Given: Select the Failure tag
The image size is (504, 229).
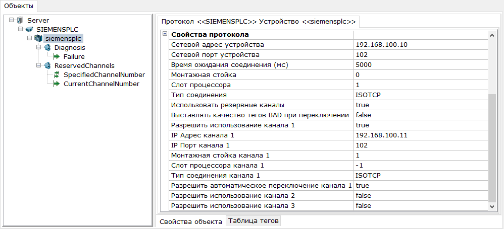Looking at the screenshot, I should point(74,57).
